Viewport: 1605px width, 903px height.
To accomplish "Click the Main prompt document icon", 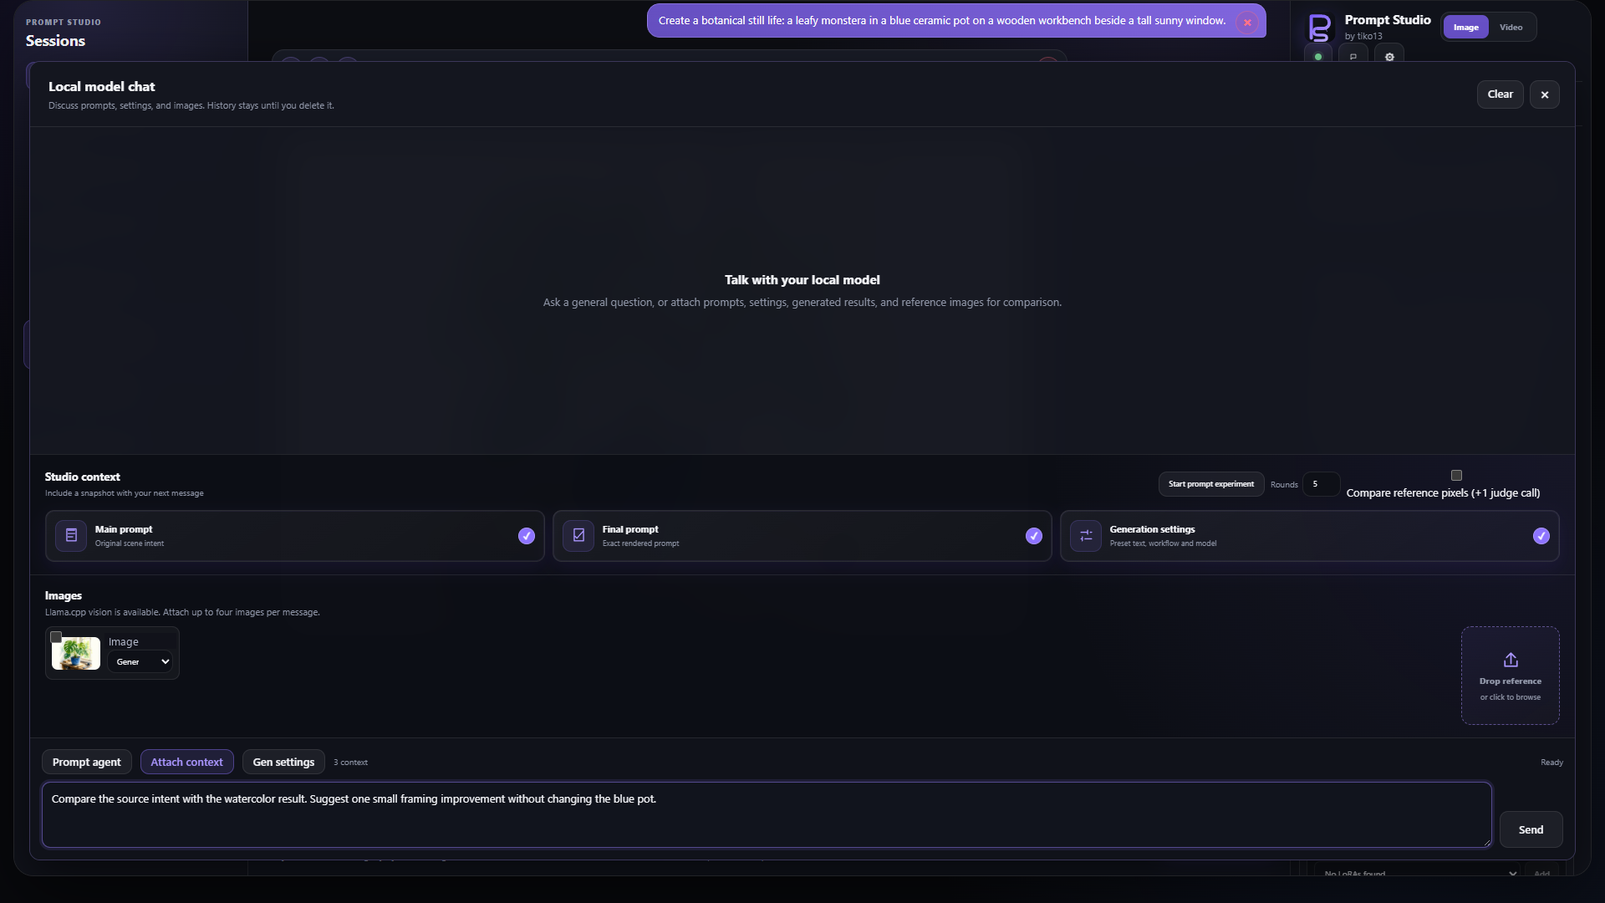I will [x=71, y=536].
